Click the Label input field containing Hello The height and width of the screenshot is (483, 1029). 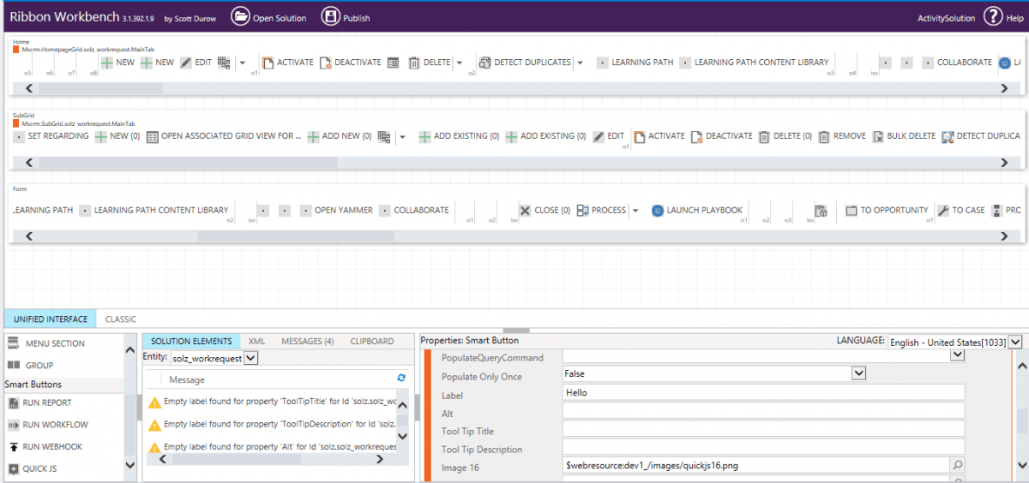click(x=763, y=393)
